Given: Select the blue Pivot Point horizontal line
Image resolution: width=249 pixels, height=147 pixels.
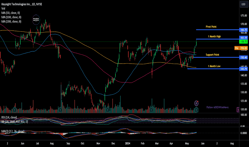Looking at the screenshot, I should [217, 30].
